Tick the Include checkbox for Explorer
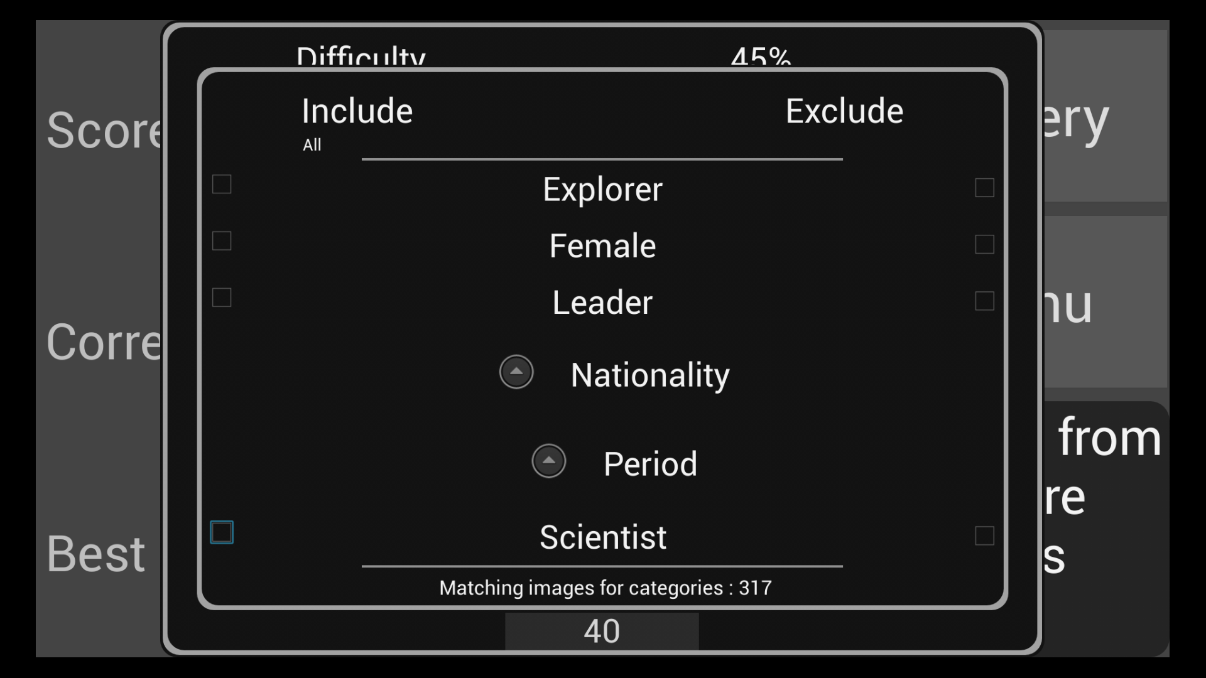Screen dimensions: 1206x678 pos(222,185)
